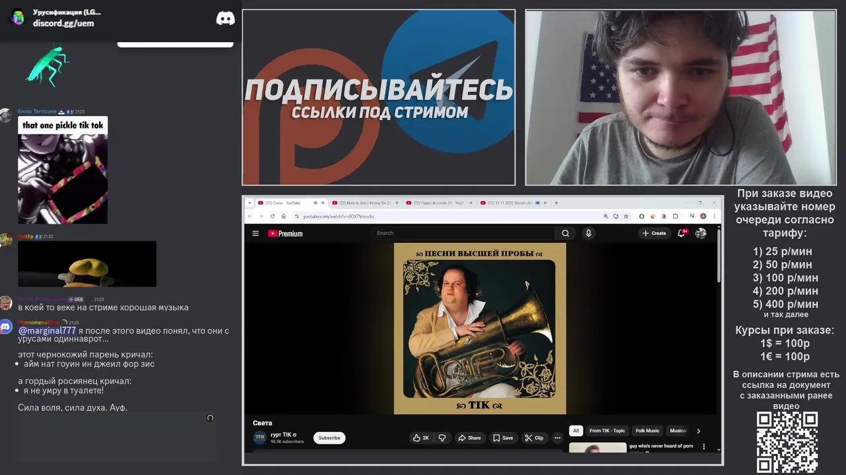
Task: Reload the page in the browser
Action: click(272, 216)
